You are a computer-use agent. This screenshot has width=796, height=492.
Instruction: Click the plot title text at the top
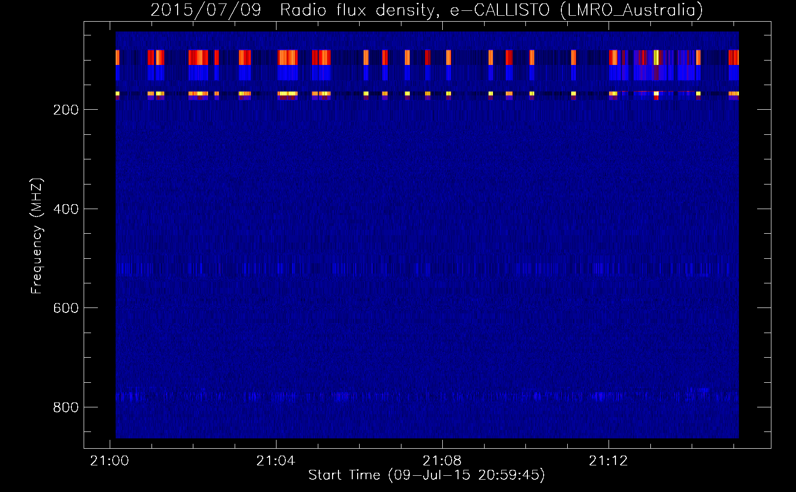click(427, 10)
